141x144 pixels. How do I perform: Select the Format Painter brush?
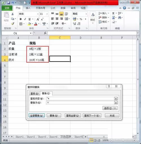tap(13, 24)
